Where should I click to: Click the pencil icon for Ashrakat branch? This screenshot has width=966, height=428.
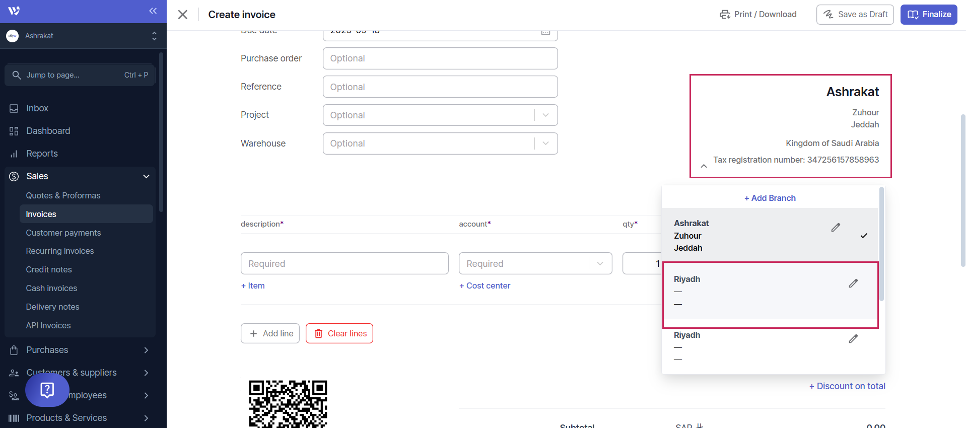836,228
